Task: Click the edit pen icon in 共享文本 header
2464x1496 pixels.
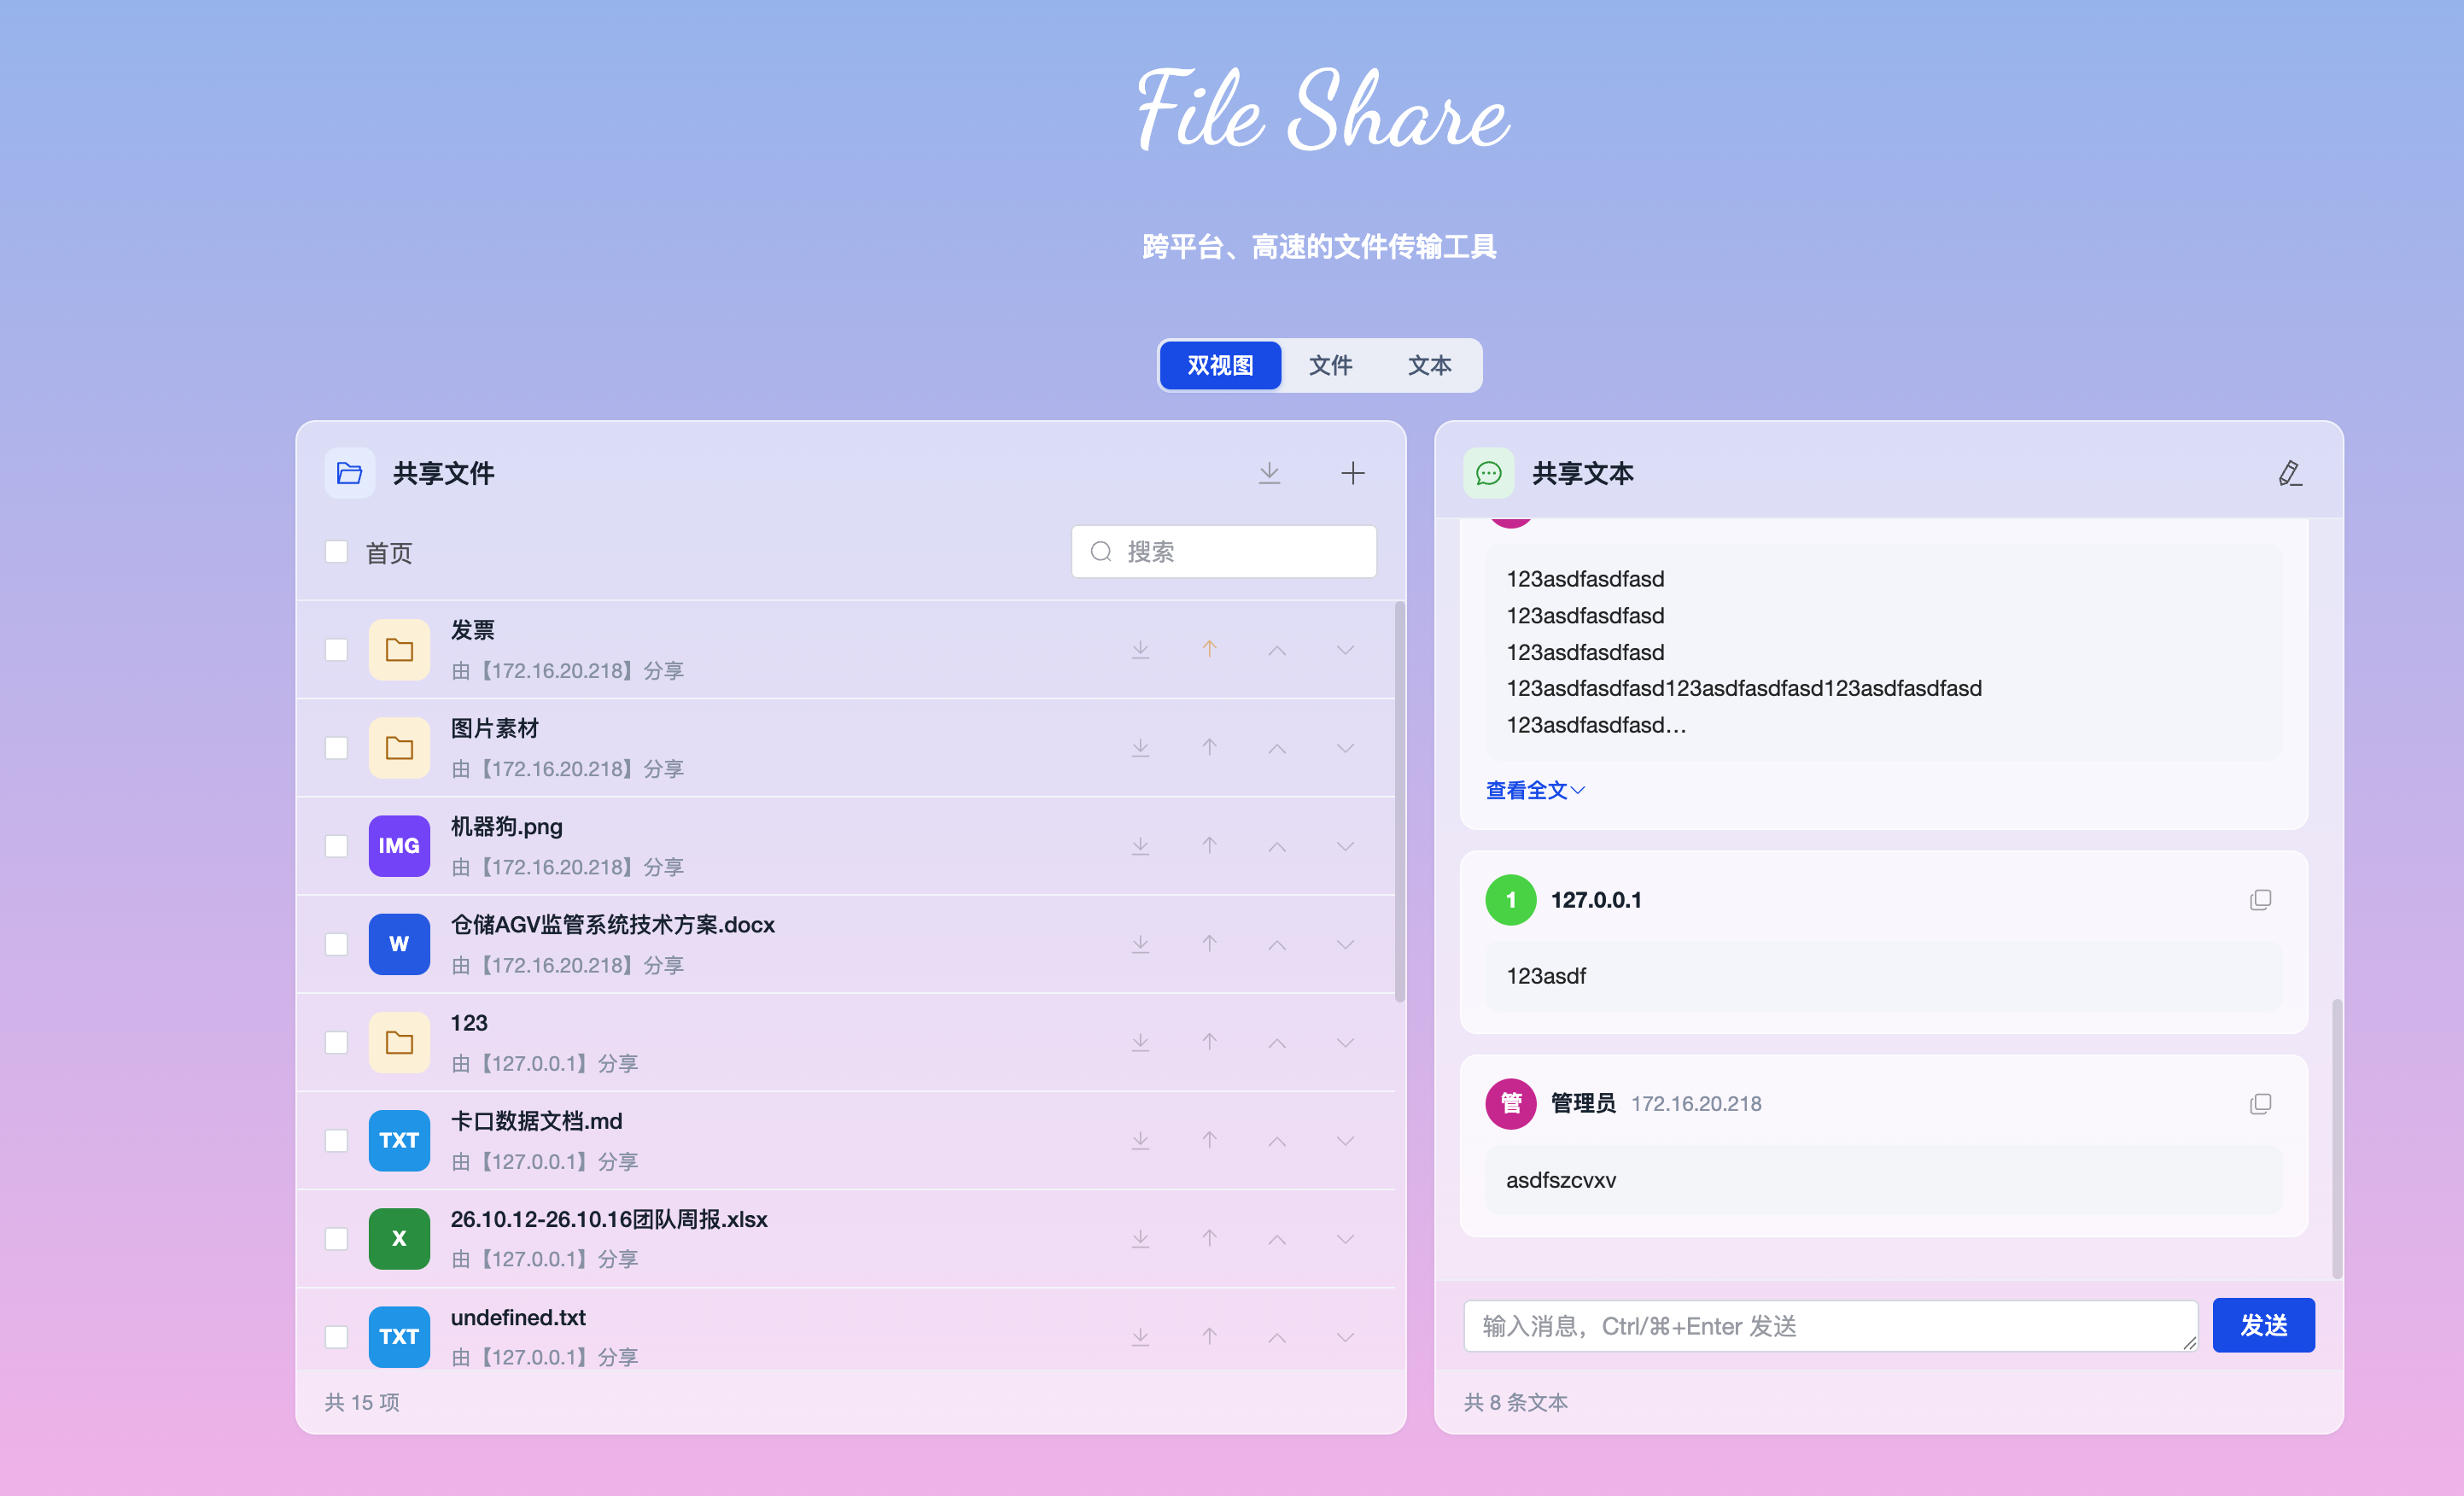Action: [2290, 473]
